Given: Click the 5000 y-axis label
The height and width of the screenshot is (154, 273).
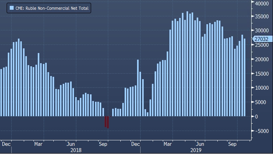Looking at the screenshot, I should point(261,102).
